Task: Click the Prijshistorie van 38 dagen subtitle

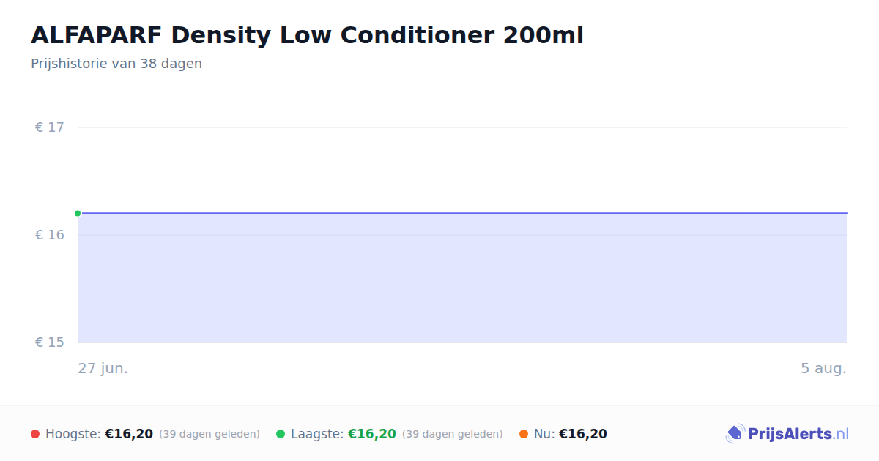Action: tap(116, 64)
